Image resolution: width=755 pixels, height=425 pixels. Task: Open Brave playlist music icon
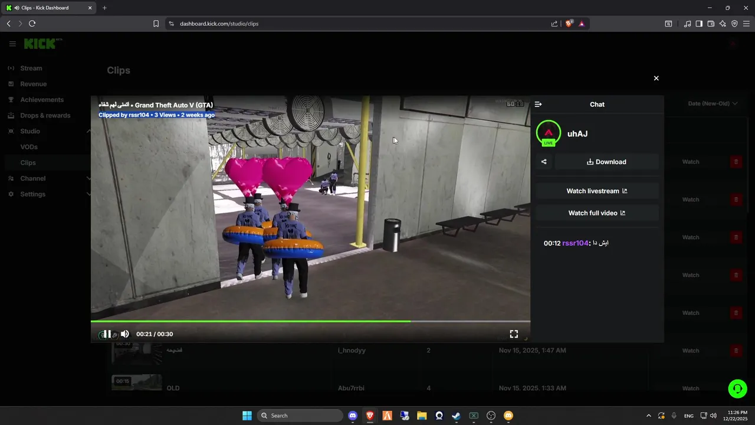(687, 24)
